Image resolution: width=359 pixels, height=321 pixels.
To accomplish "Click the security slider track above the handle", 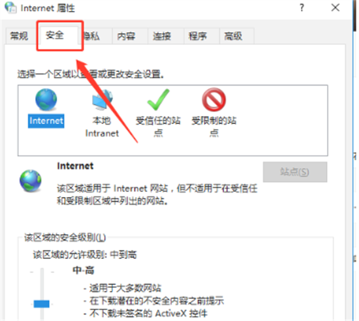I will pos(42,284).
